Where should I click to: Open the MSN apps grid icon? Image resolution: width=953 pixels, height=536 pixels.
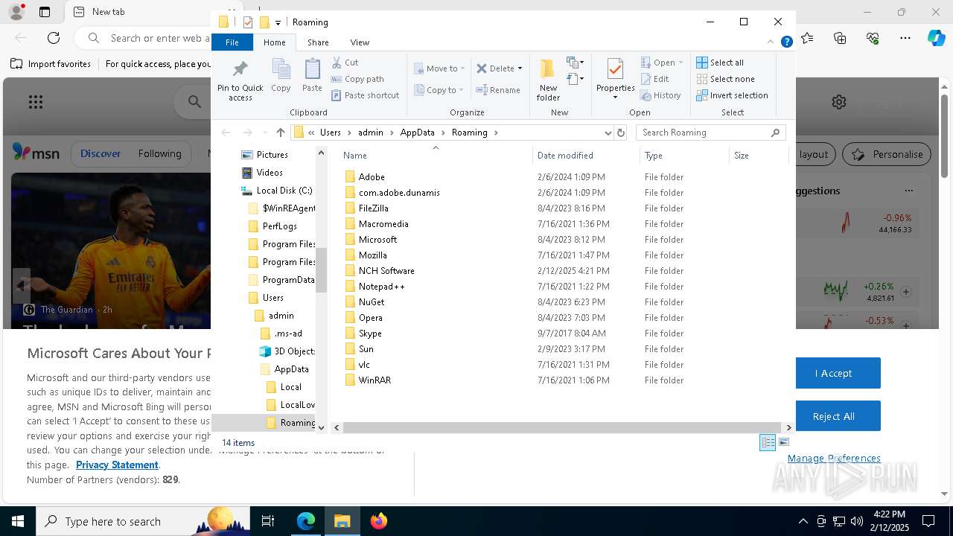coord(35,102)
